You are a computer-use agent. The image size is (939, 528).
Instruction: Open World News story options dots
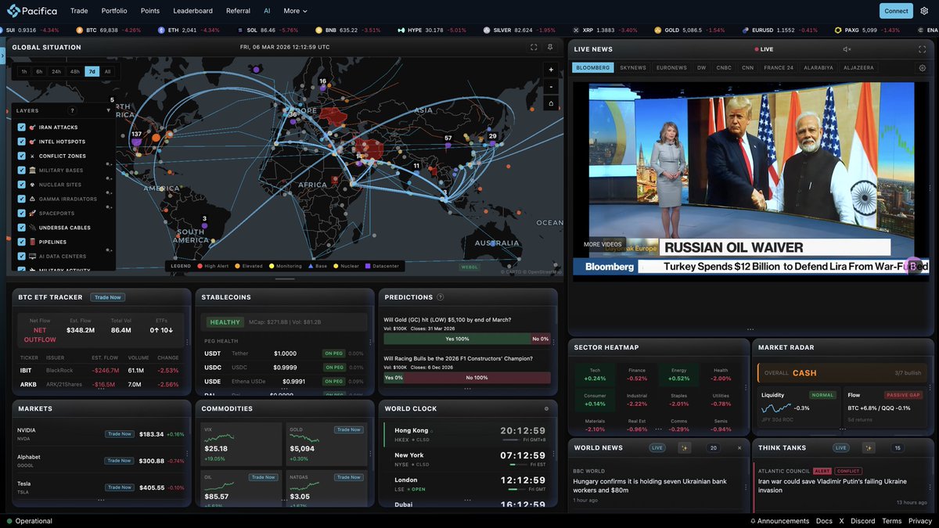[747, 487]
